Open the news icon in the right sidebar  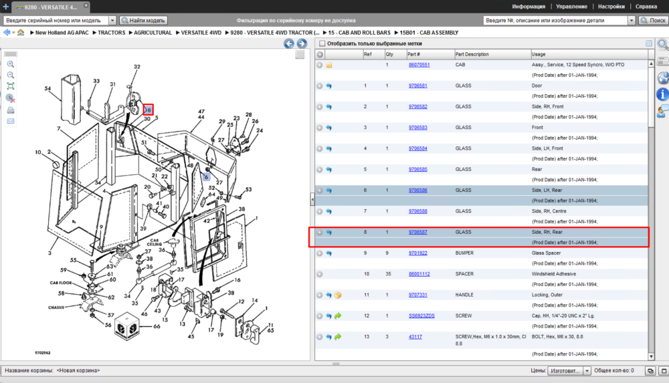click(662, 61)
